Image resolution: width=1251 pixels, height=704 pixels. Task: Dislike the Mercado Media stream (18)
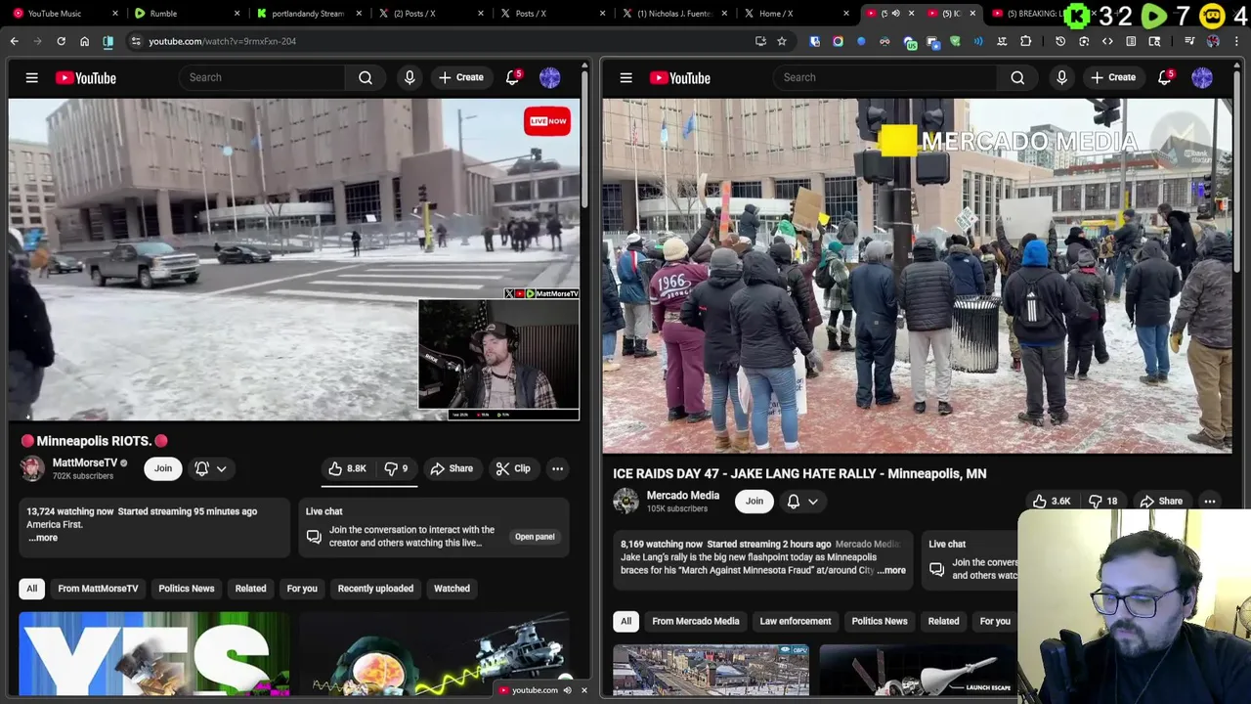point(1102,501)
